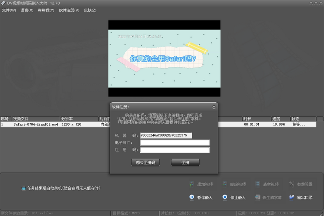Viewport: 324px width, 216px height.
Task: Click the 时长 column header
Action: (x=257, y=119)
